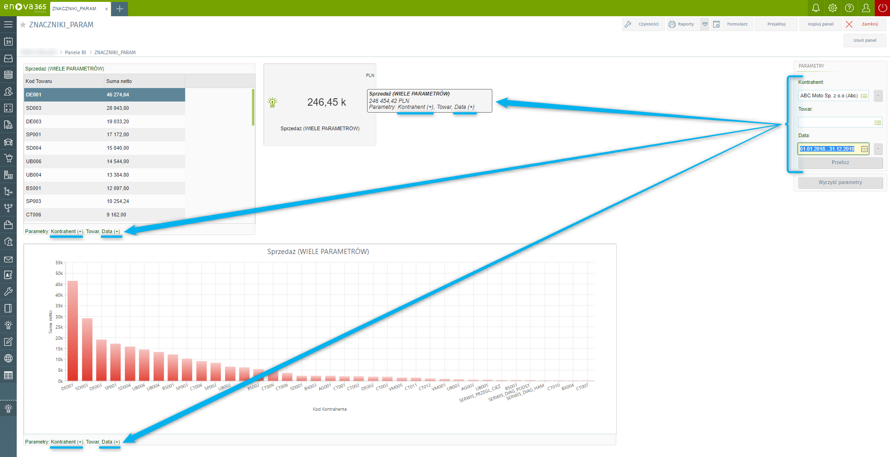Click the help question mark icon
The width and height of the screenshot is (890, 457).
(849, 8)
